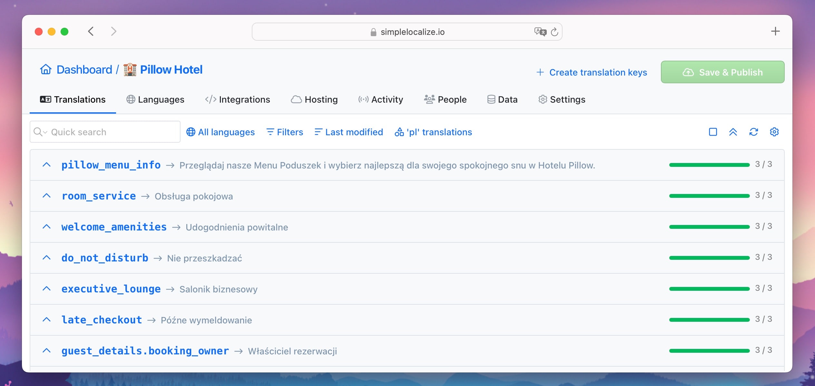The width and height of the screenshot is (815, 386).
Task: Collapse the welcome_amenities row chevron
Action: tap(47, 227)
